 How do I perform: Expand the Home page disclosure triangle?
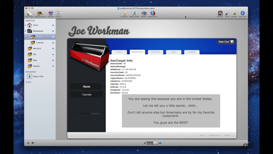(x=26, y=25)
